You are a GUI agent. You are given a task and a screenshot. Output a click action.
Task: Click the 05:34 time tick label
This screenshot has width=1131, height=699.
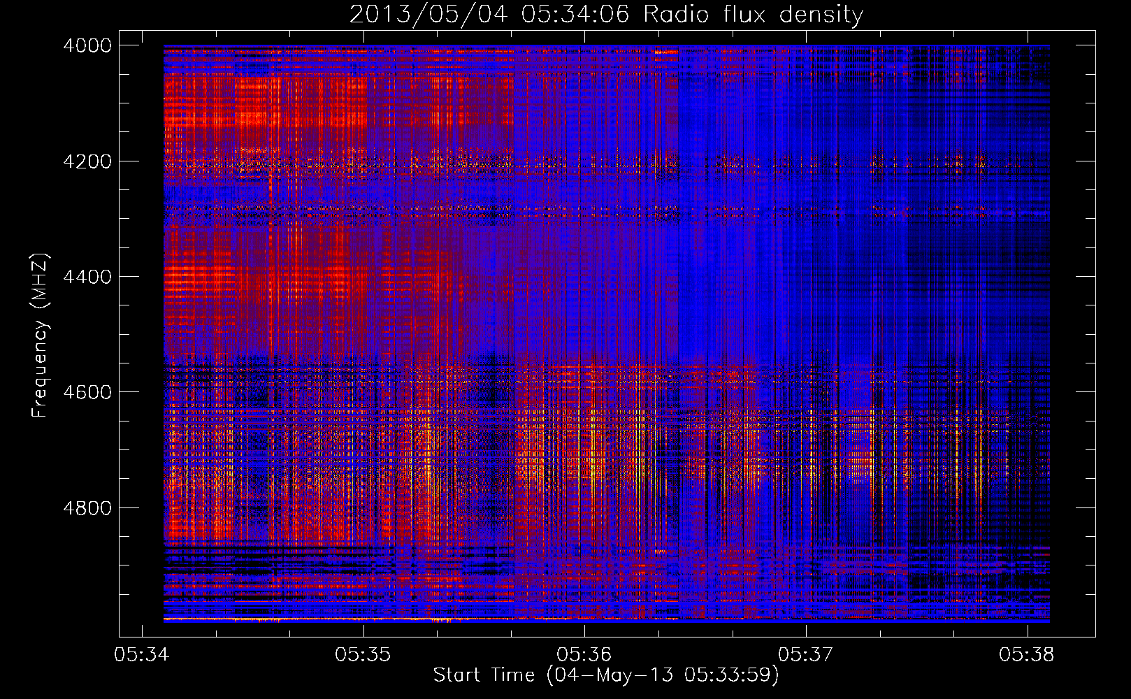[142, 654]
